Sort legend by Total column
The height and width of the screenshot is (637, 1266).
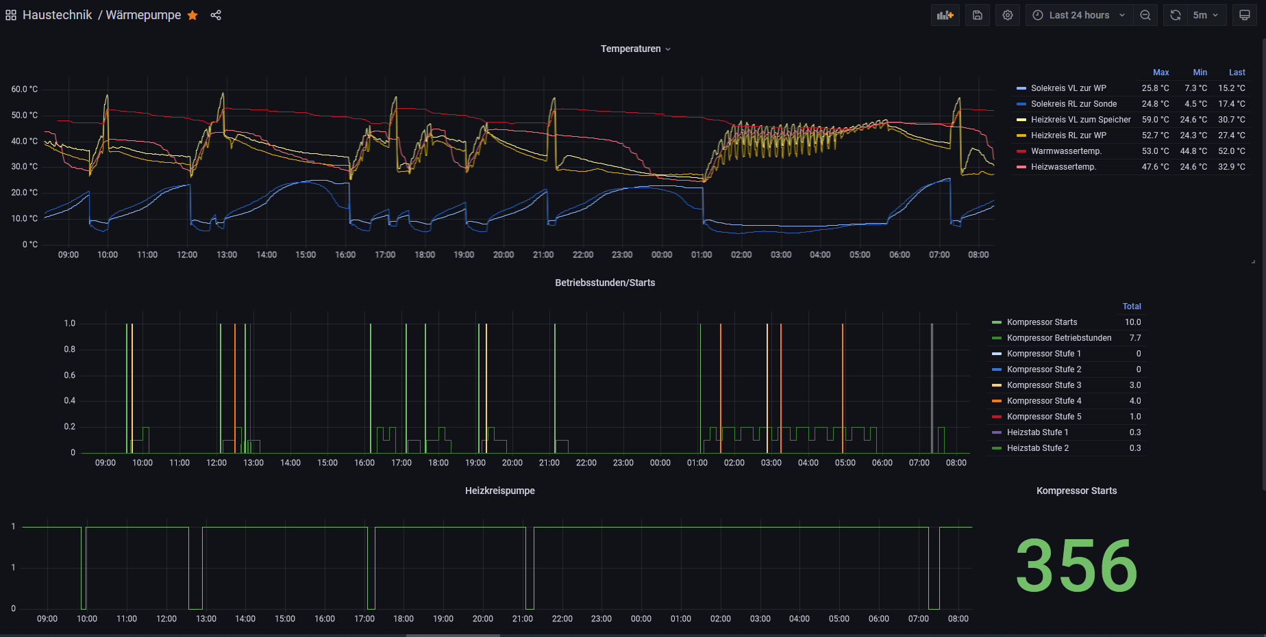1132,307
